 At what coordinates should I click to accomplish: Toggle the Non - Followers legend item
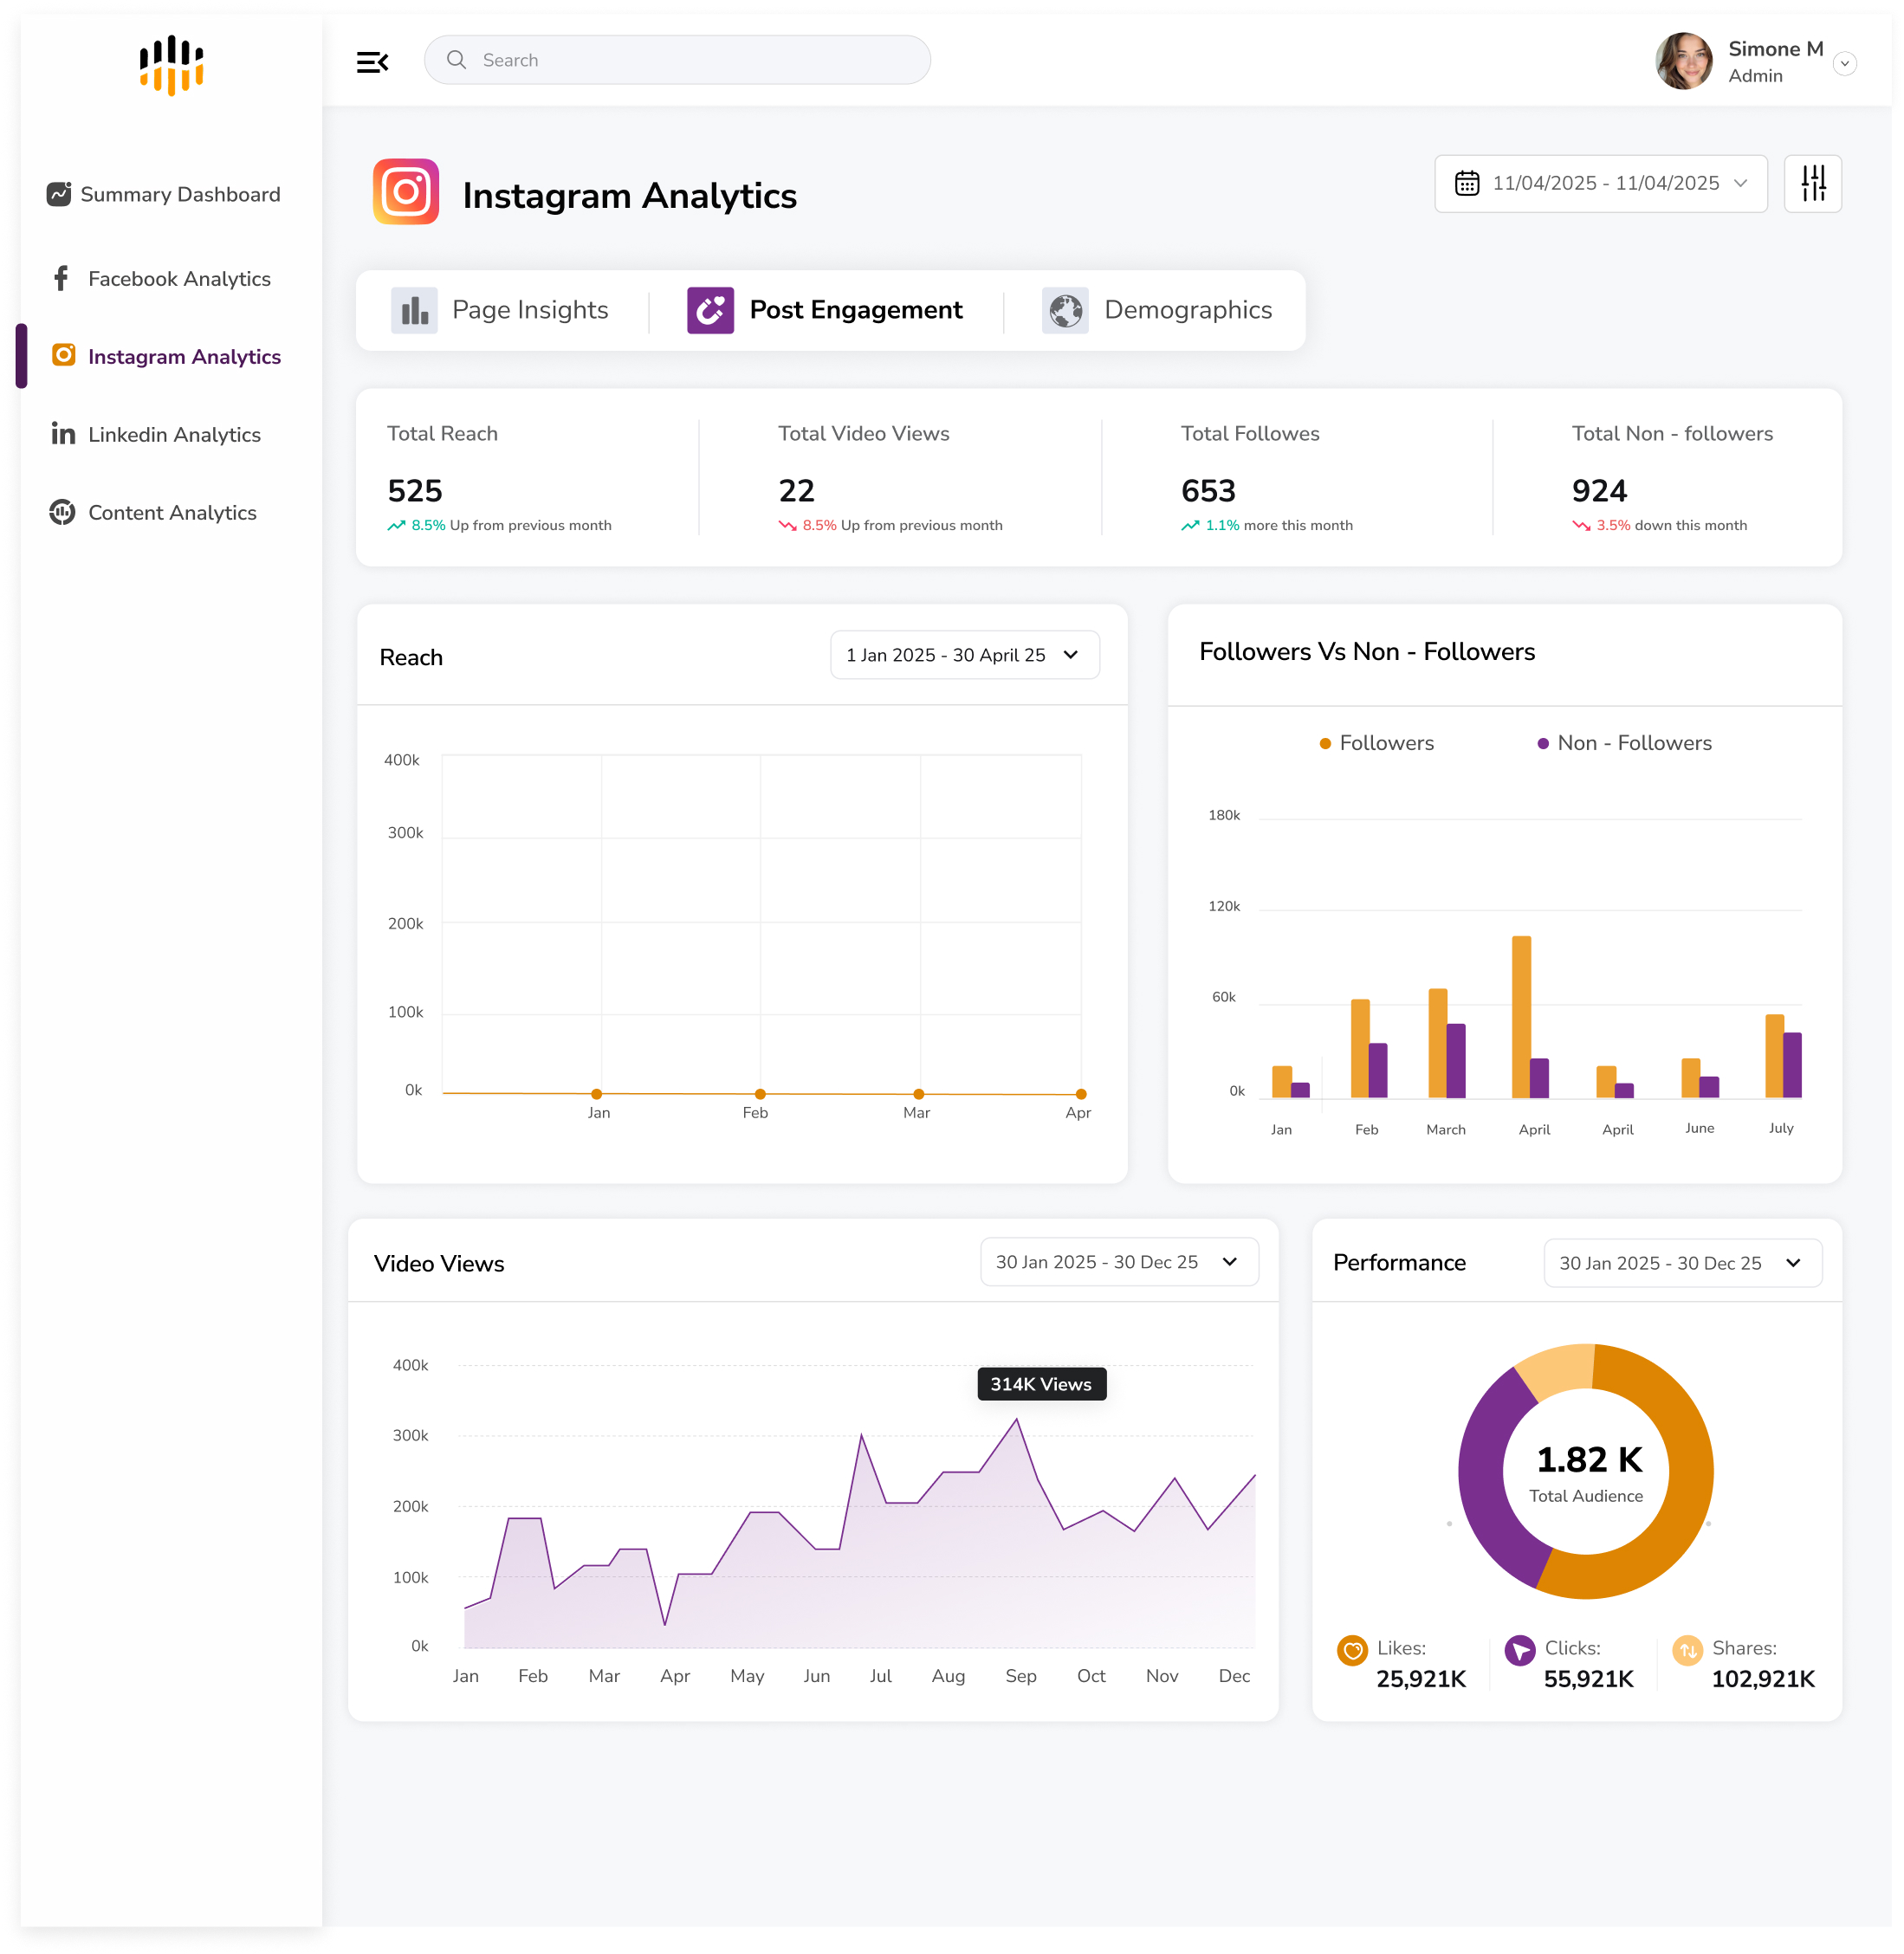(x=1624, y=743)
